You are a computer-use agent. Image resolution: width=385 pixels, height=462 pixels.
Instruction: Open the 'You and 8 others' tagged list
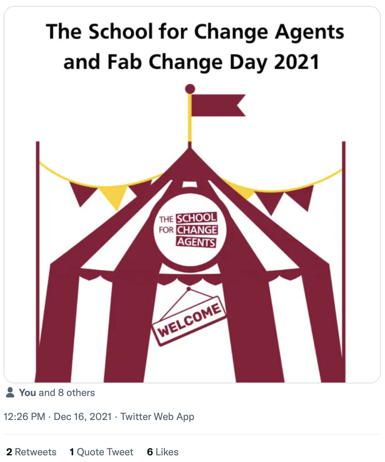57,393
